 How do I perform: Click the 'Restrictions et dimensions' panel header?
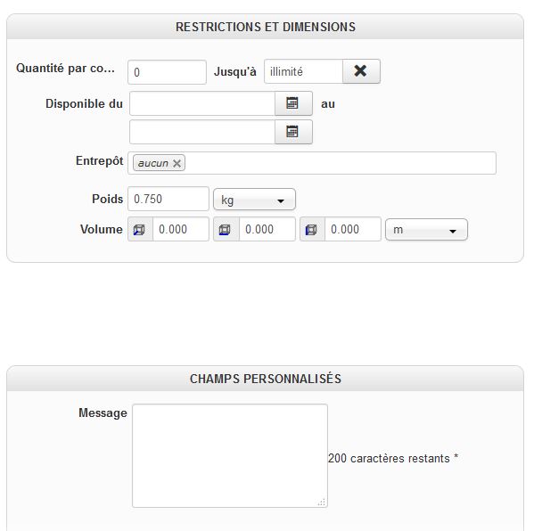(x=265, y=27)
